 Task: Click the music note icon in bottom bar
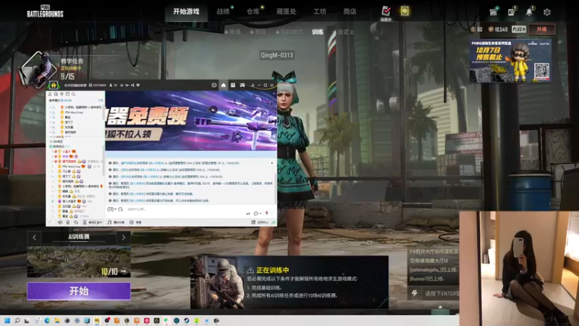109,222
